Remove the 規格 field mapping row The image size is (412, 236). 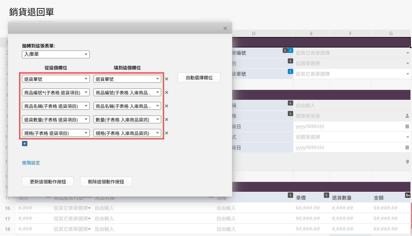pyautogui.click(x=166, y=133)
